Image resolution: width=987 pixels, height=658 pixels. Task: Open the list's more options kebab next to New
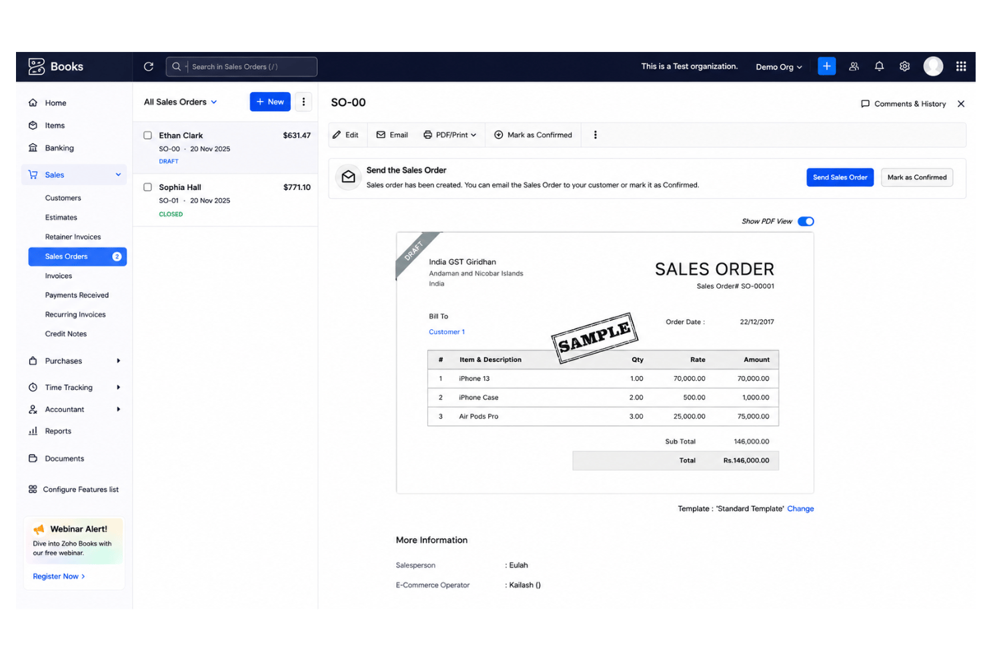pos(303,102)
